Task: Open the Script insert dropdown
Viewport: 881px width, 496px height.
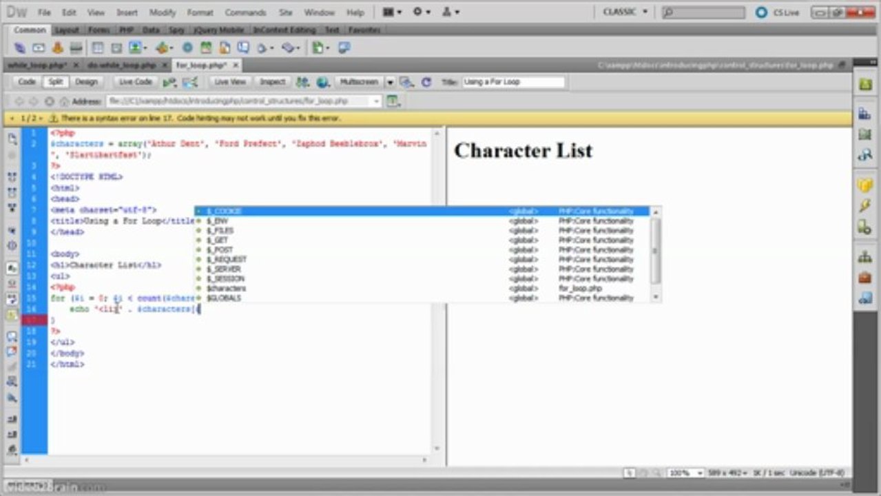Action: click(291, 48)
